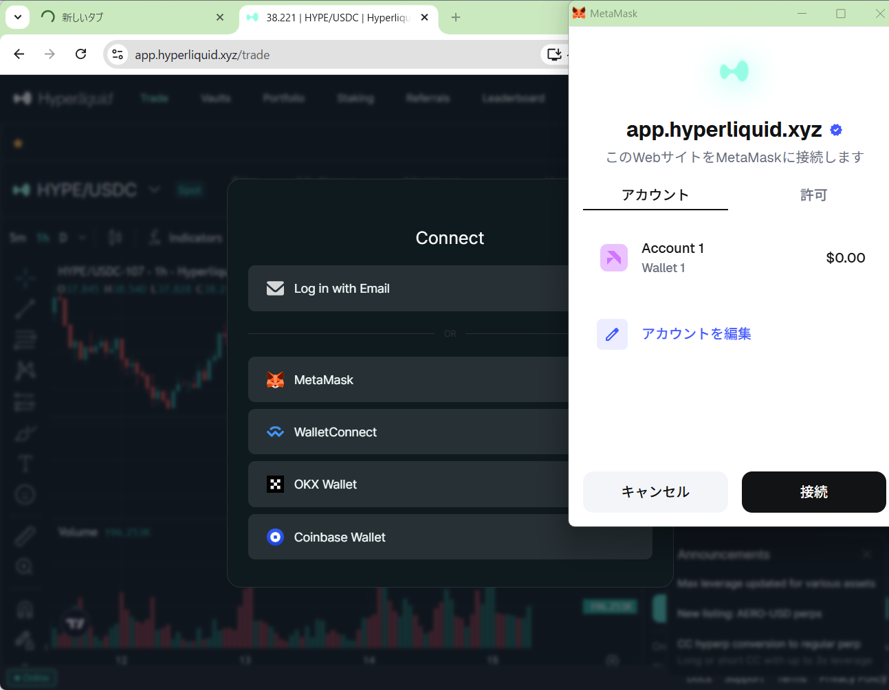Open a new browser tab
This screenshot has width=889, height=690.
pyautogui.click(x=456, y=17)
